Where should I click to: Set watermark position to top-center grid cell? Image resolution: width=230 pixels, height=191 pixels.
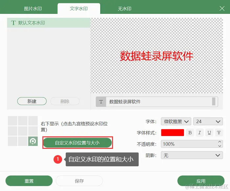(x=23, y=121)
